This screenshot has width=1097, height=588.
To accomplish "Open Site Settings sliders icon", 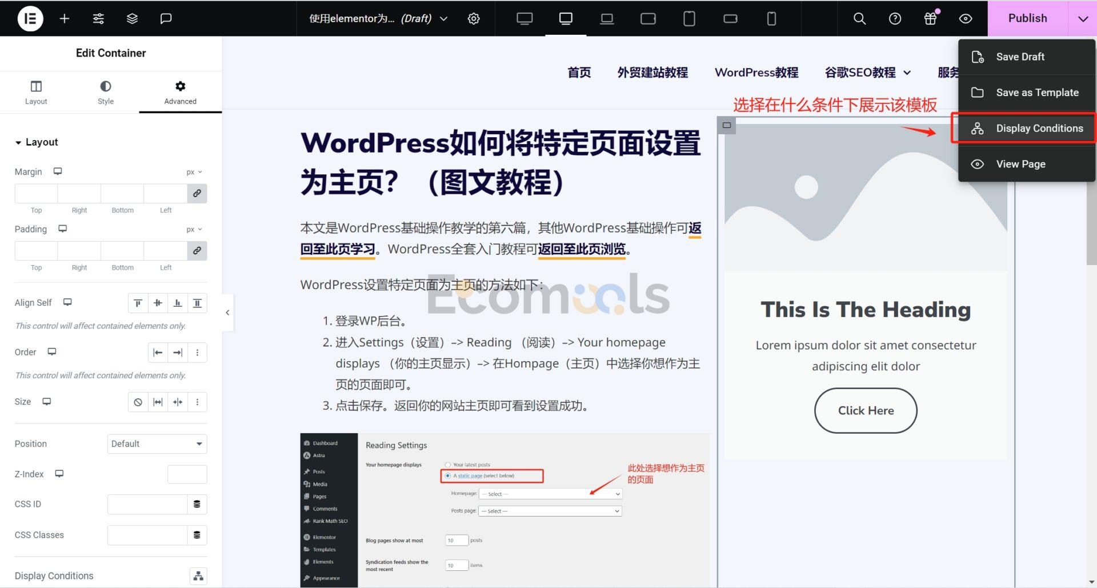I will [x=98, y=18].
